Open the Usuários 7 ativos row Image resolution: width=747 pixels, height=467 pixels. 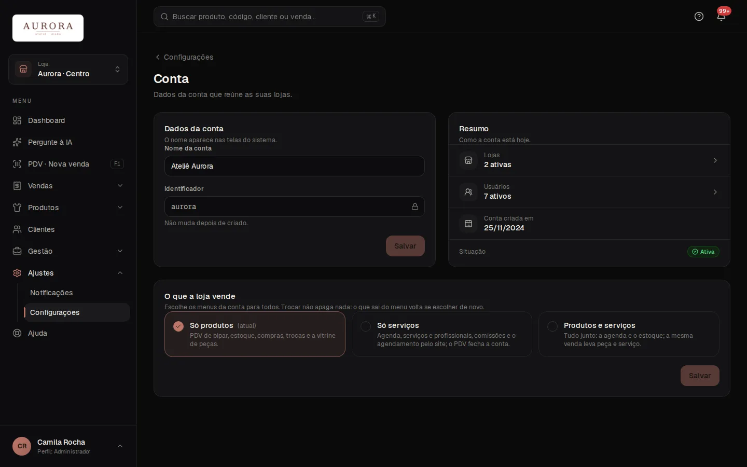tap(589, 192)
